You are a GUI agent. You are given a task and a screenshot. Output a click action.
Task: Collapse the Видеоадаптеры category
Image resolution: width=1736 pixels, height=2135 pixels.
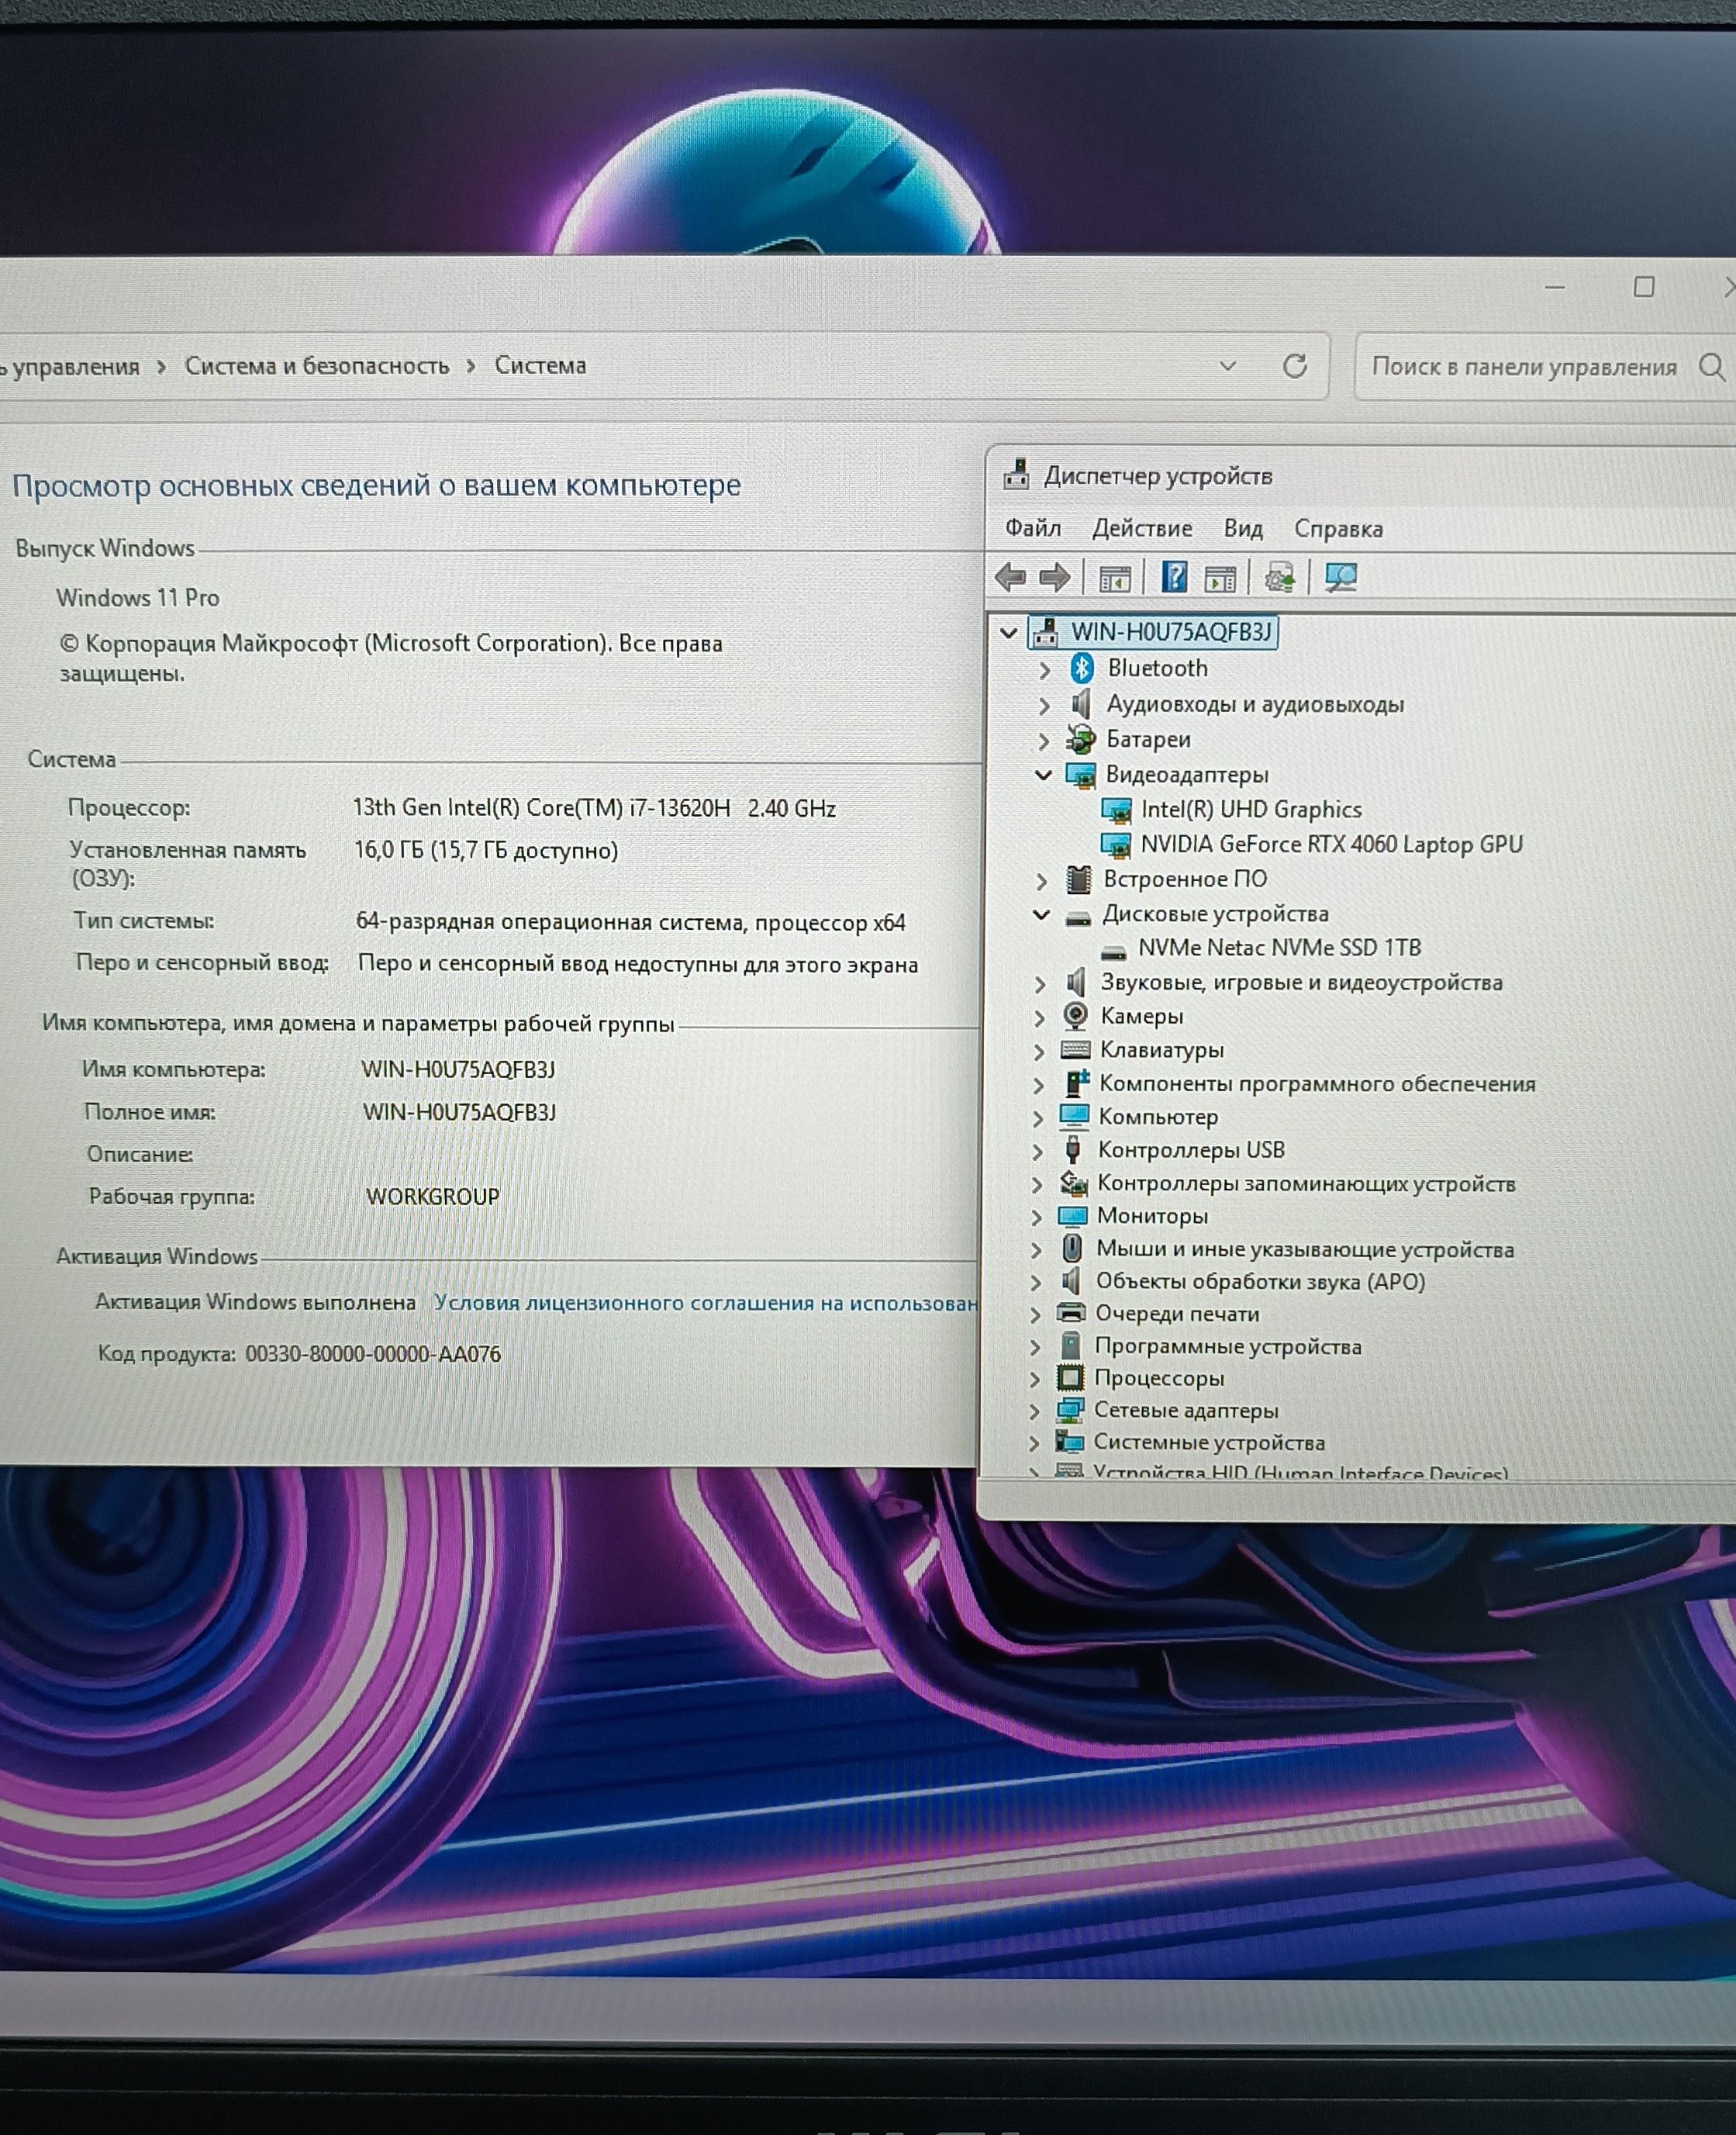[x=1043, y=775]
